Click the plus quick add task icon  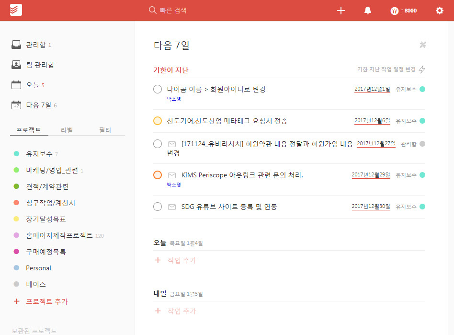[x=341, y=11]
